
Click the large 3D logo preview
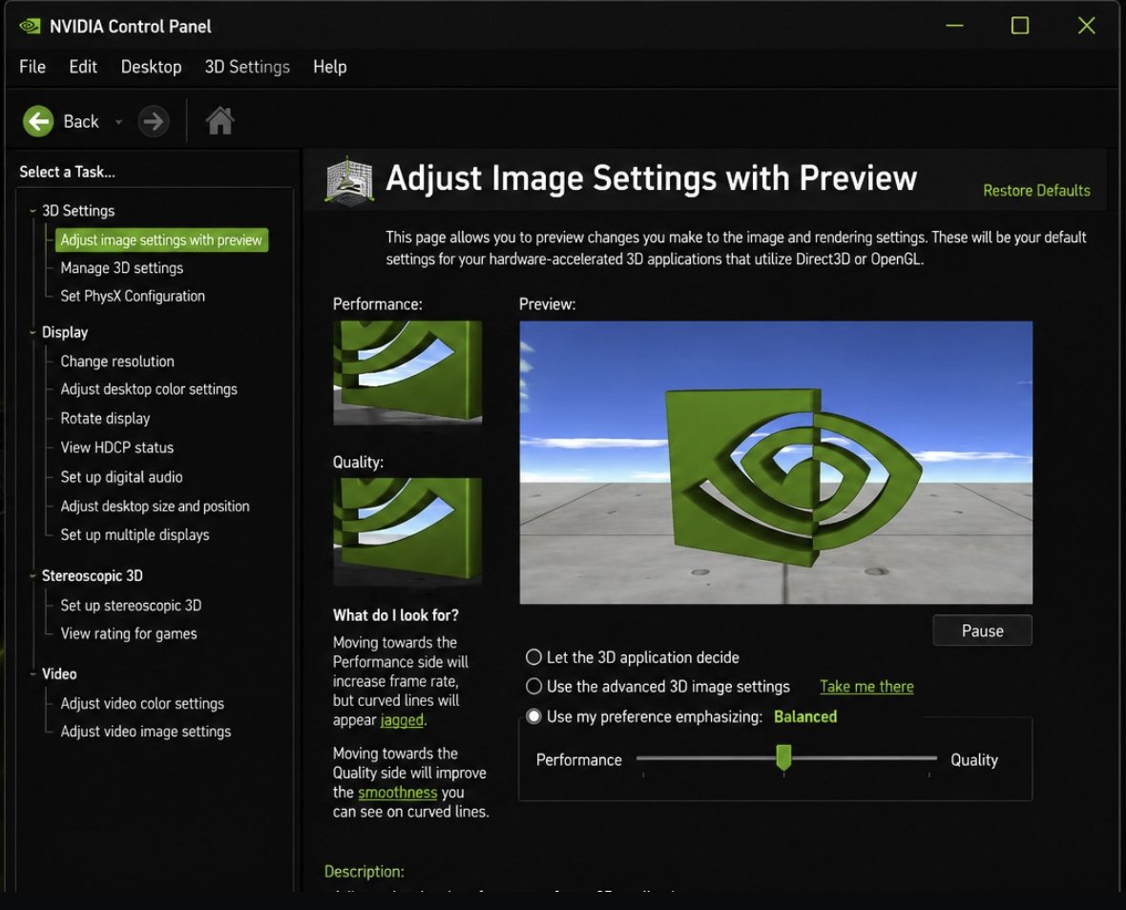(776, 463)
